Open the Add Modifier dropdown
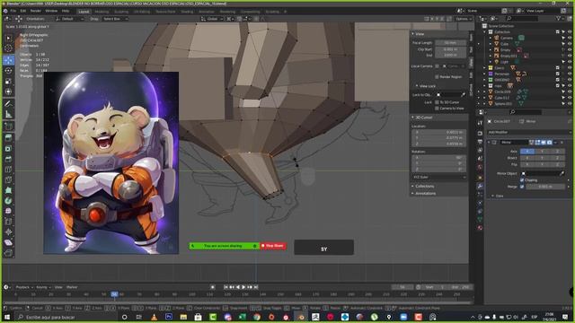The width and height of the screenshot is (575, 323). coord(528,132)
